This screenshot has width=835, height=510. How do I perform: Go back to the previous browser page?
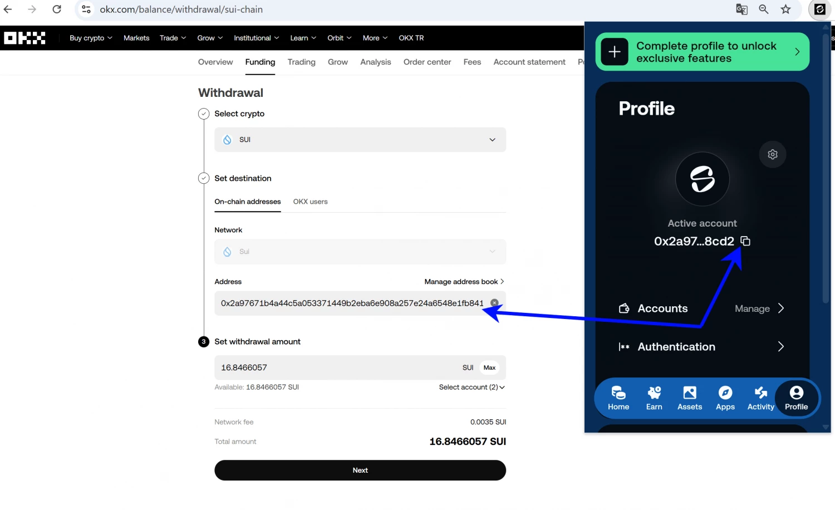8,9
